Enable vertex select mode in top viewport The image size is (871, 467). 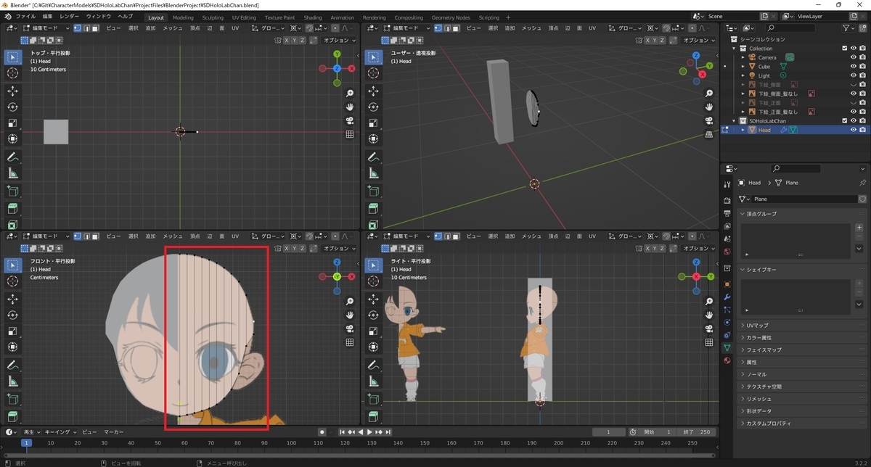77,28
